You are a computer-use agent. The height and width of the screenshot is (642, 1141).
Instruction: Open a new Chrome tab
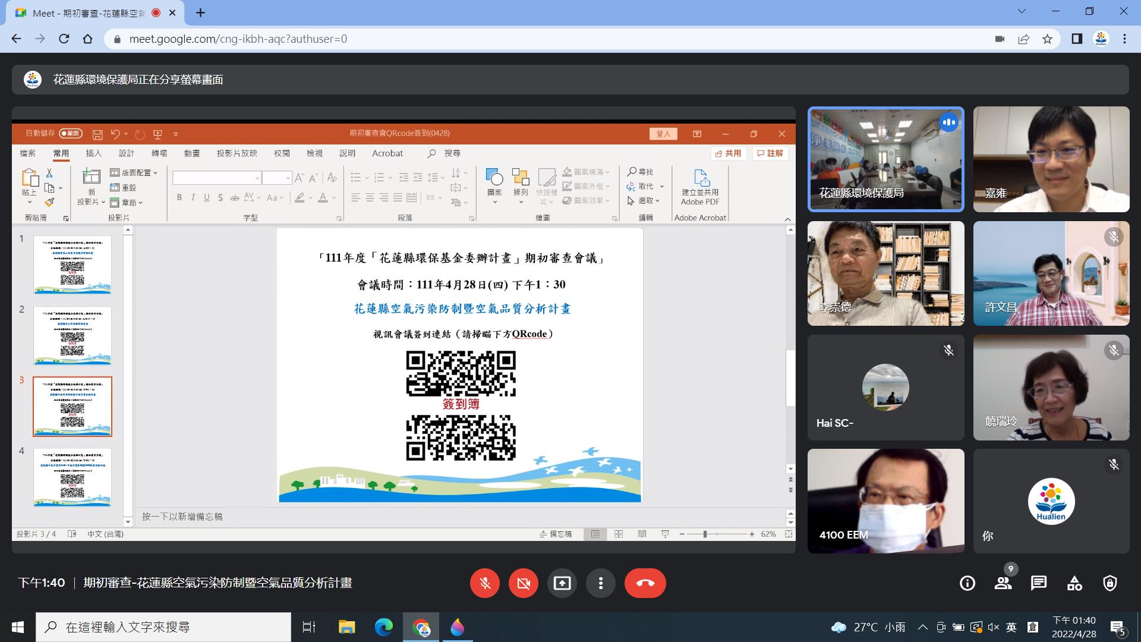coord(201,12)
